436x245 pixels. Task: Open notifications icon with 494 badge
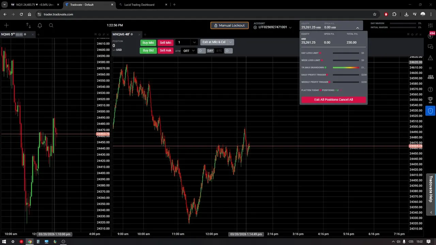tap(431, 35)
